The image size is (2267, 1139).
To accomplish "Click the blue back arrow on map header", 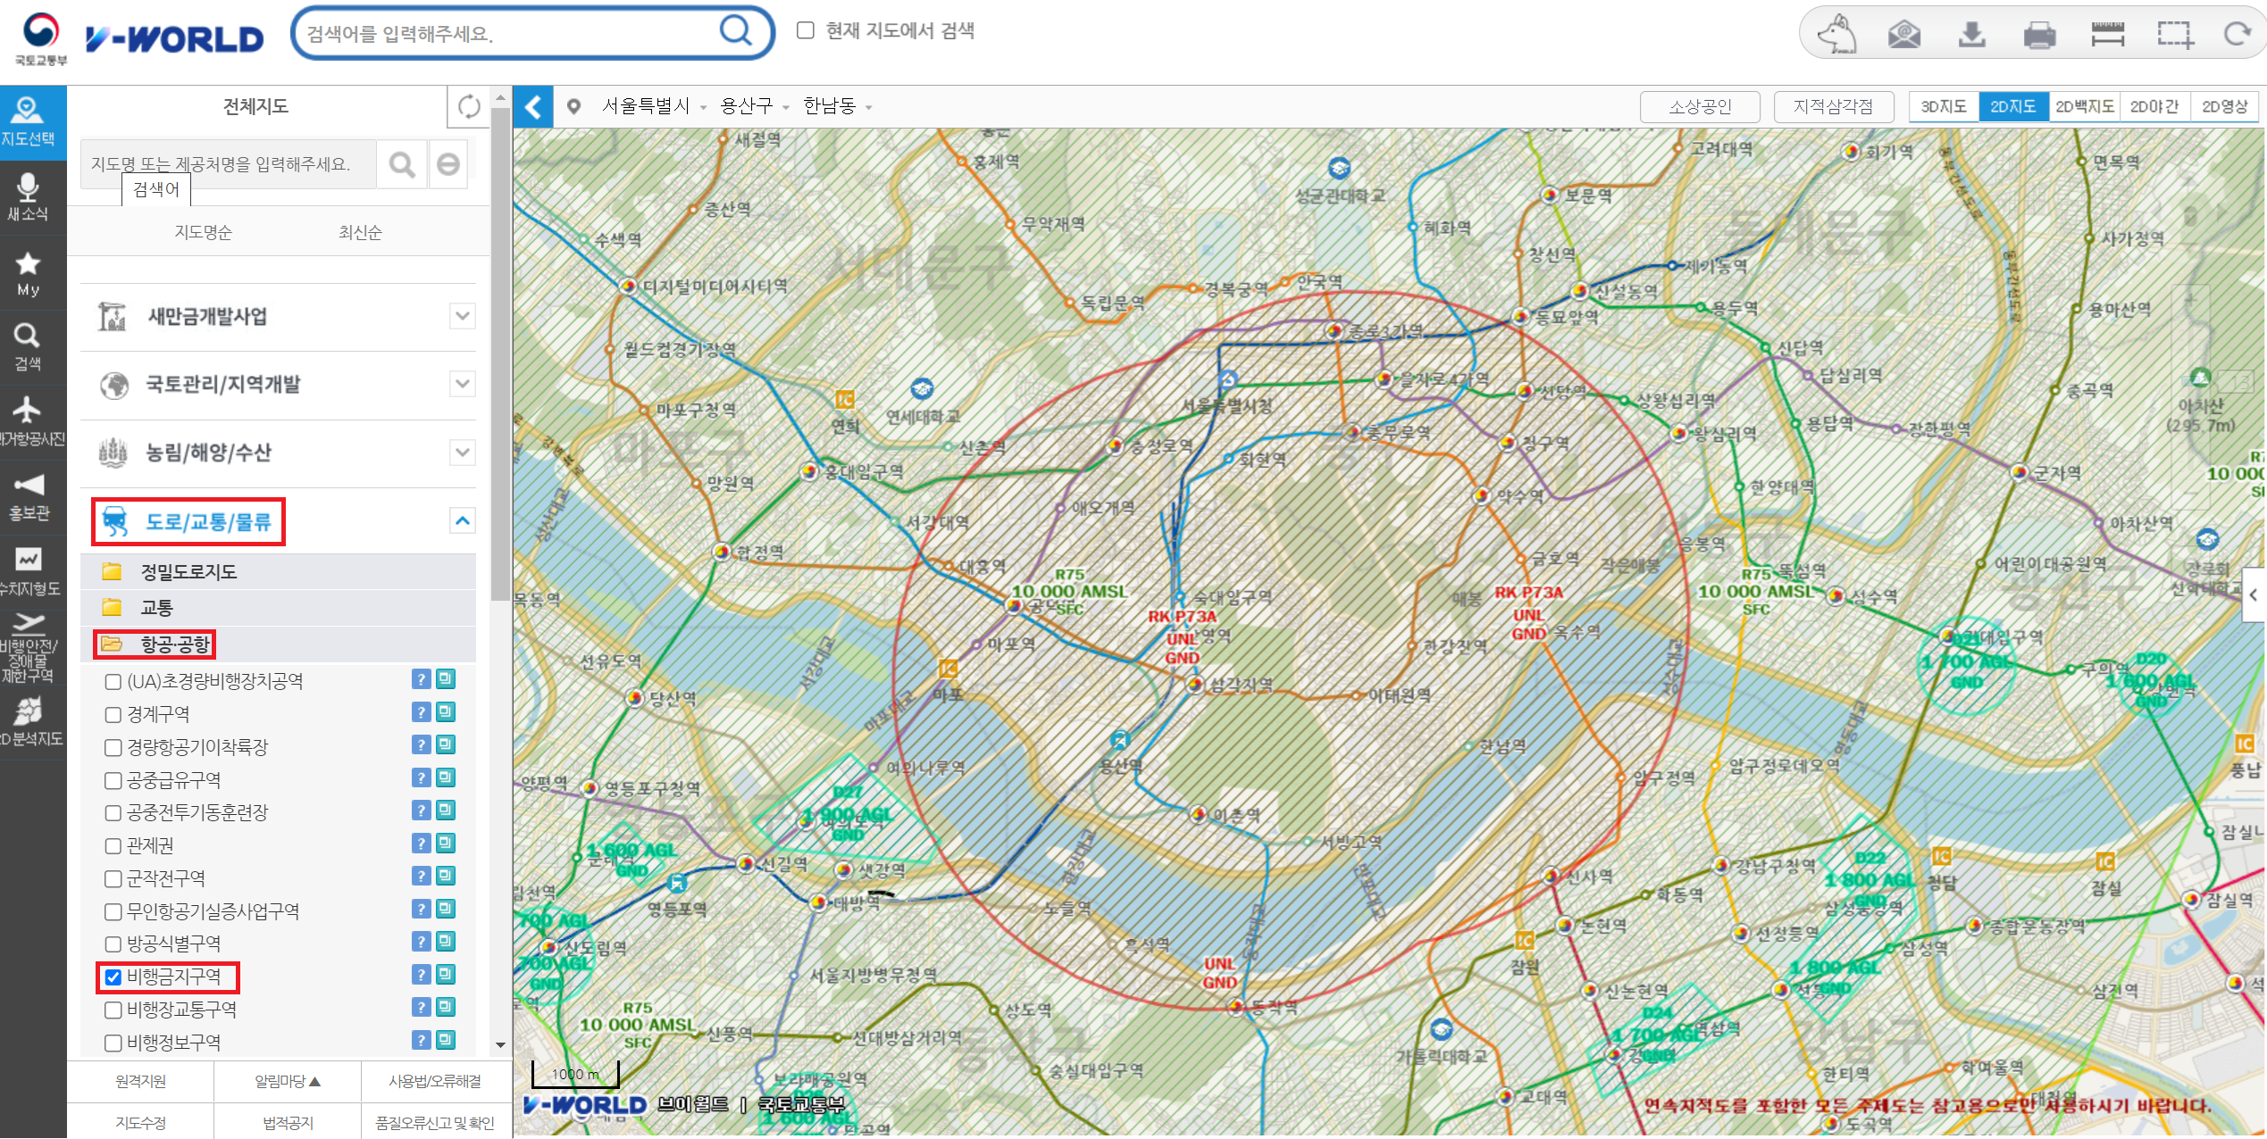I will click(x=533, y=107).
